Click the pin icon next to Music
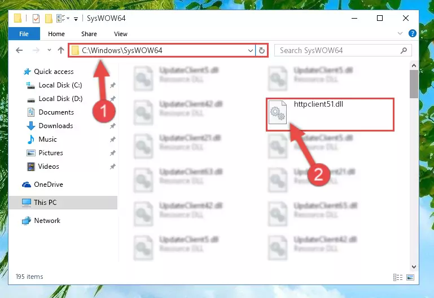The height and width of the screenshot is (298, 434). 113,140
